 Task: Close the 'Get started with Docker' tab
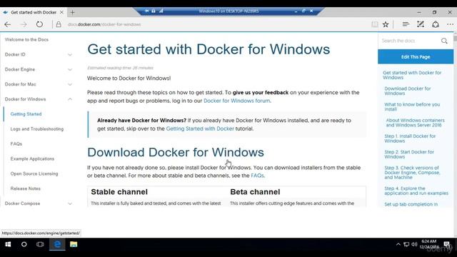click(61, 12)
